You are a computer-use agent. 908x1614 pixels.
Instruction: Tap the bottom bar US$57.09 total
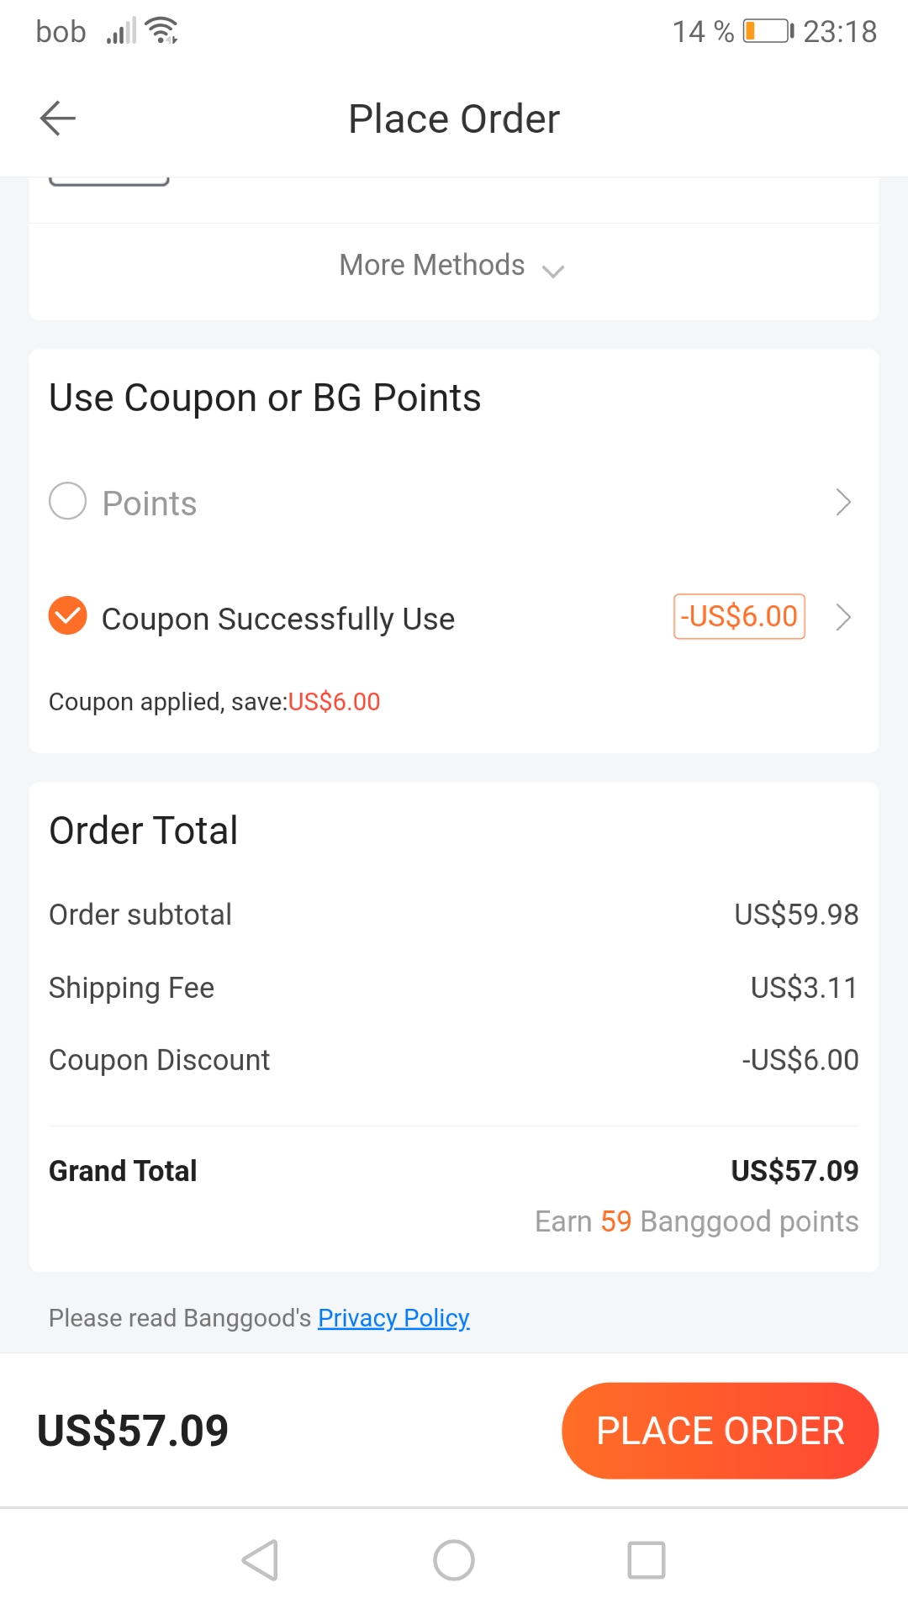click(x=133, y=1431)
